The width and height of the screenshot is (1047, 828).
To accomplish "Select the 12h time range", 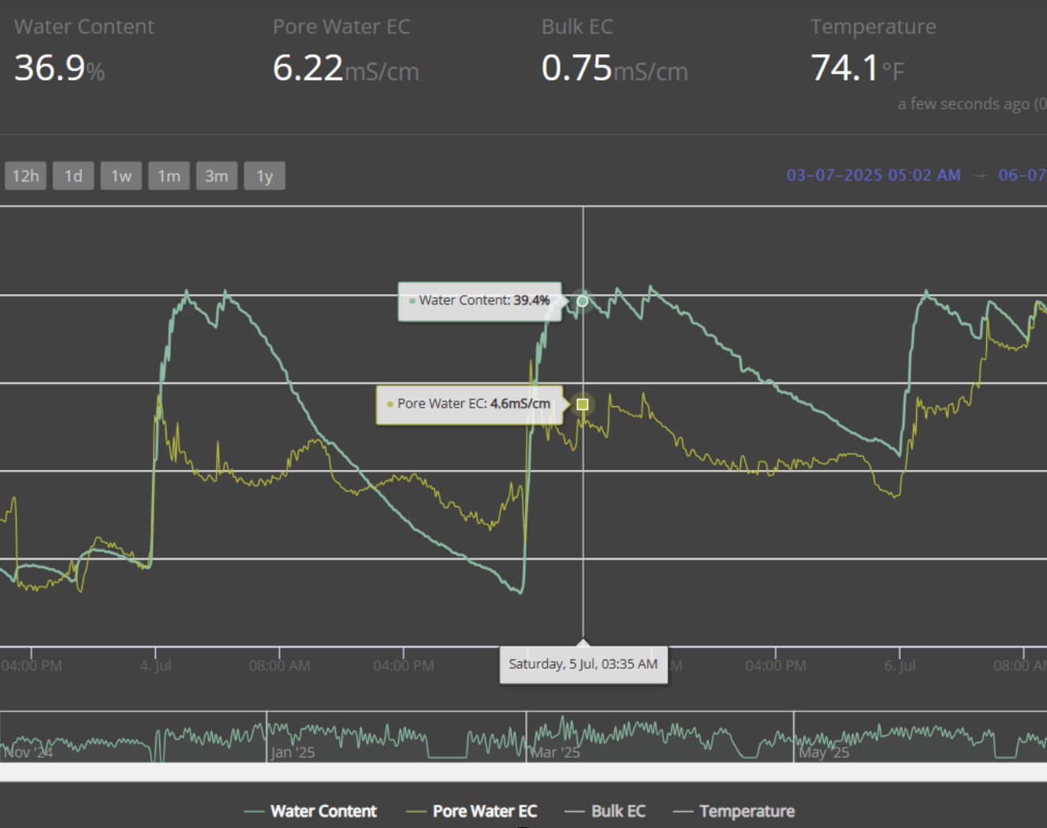I will pos(25,176).
